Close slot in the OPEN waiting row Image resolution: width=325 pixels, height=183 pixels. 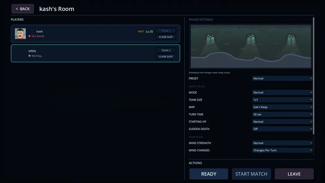click(x=166, y=56)
